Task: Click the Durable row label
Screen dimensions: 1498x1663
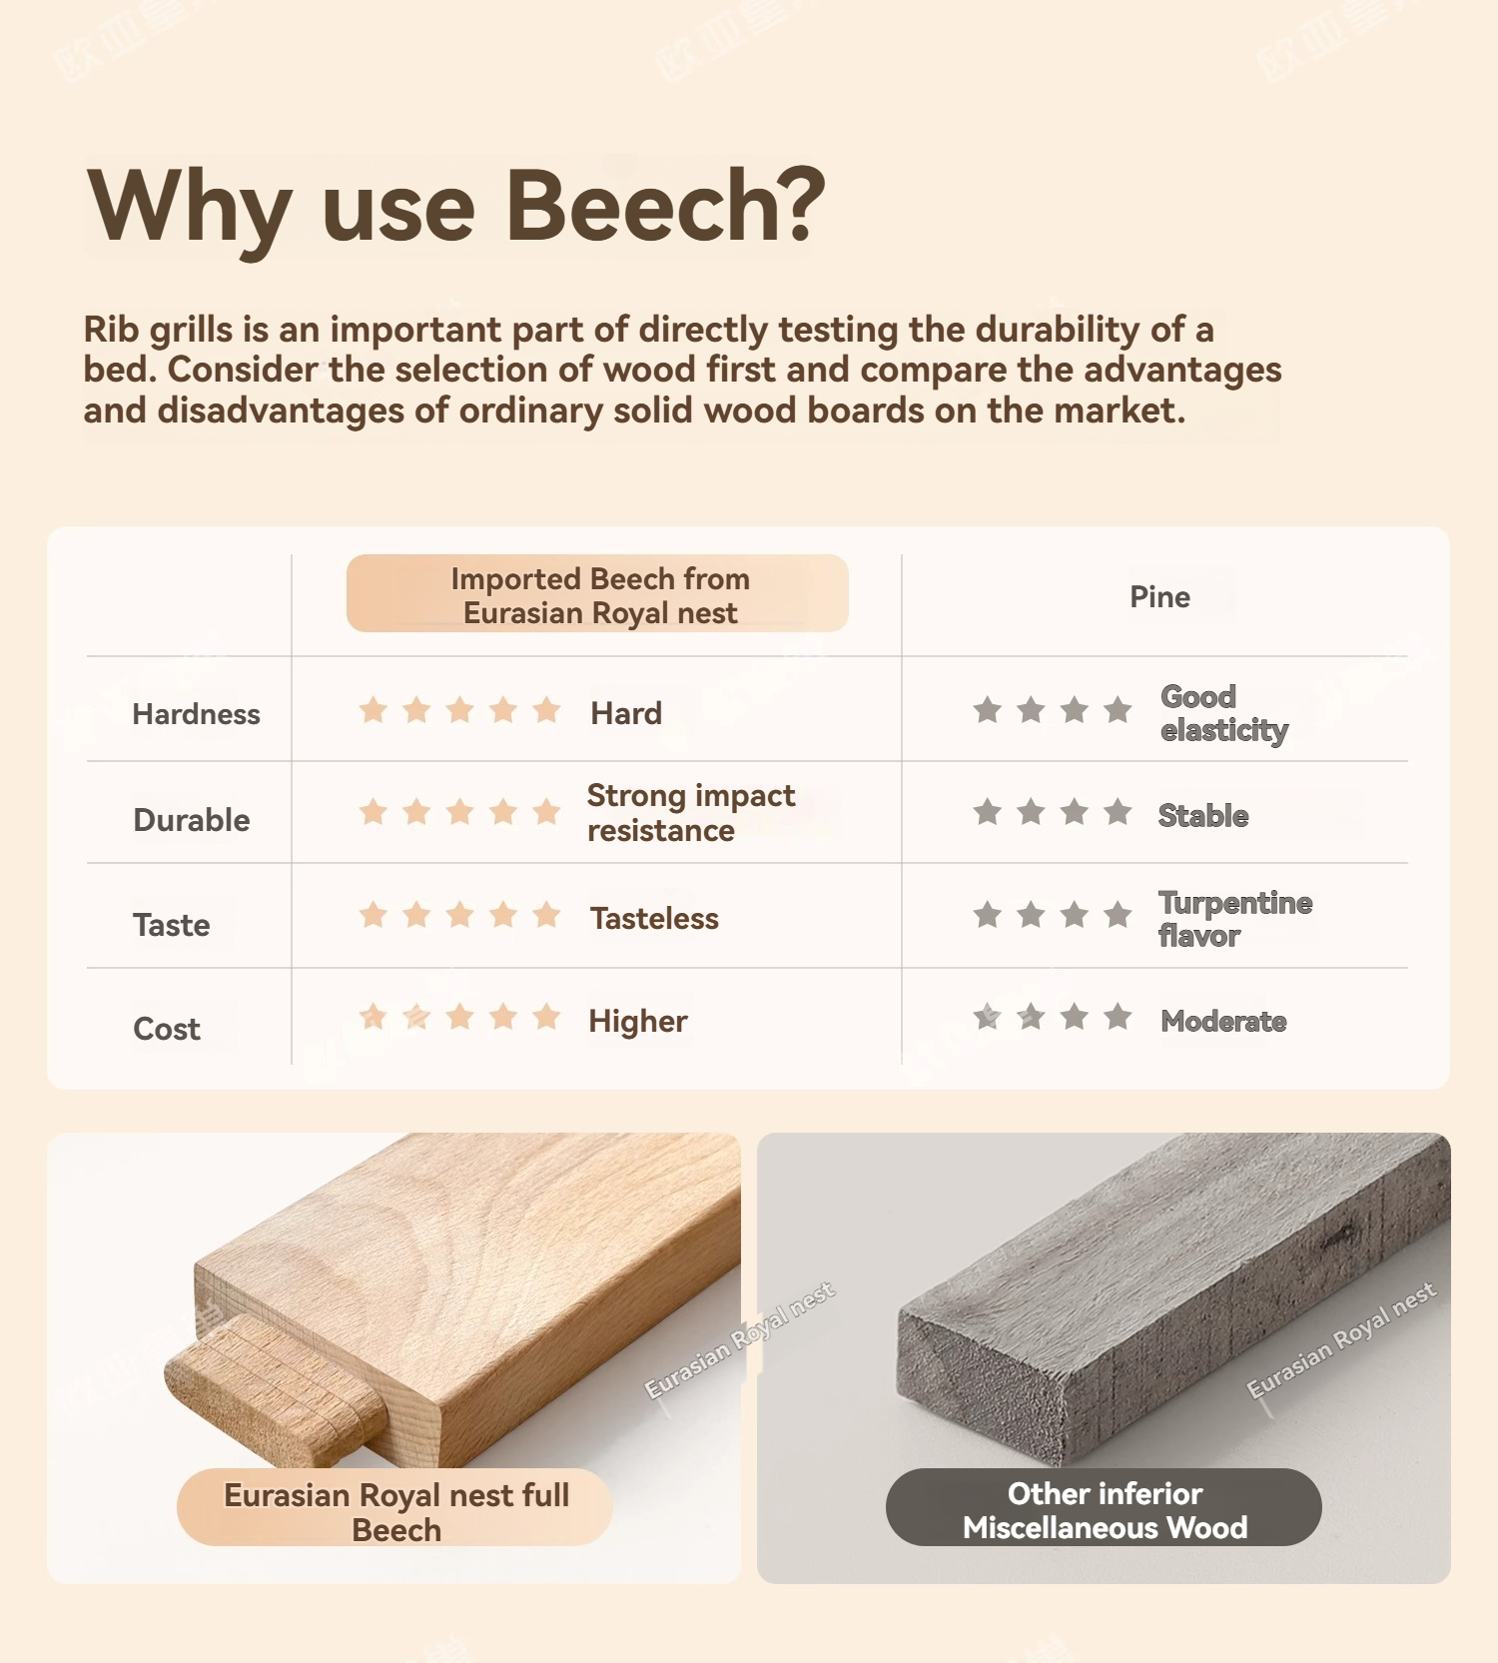Action: pos(192,820)
